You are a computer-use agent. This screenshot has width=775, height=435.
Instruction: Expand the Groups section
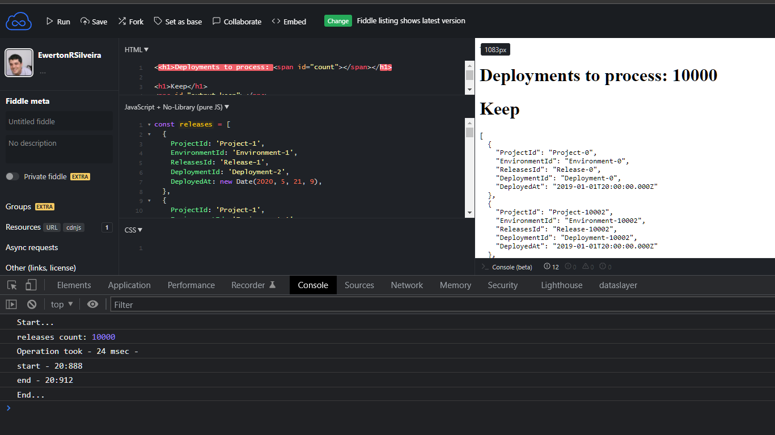(18, 206)
